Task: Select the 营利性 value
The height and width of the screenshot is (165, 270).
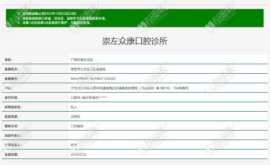Action: click(x=75, y=116)
